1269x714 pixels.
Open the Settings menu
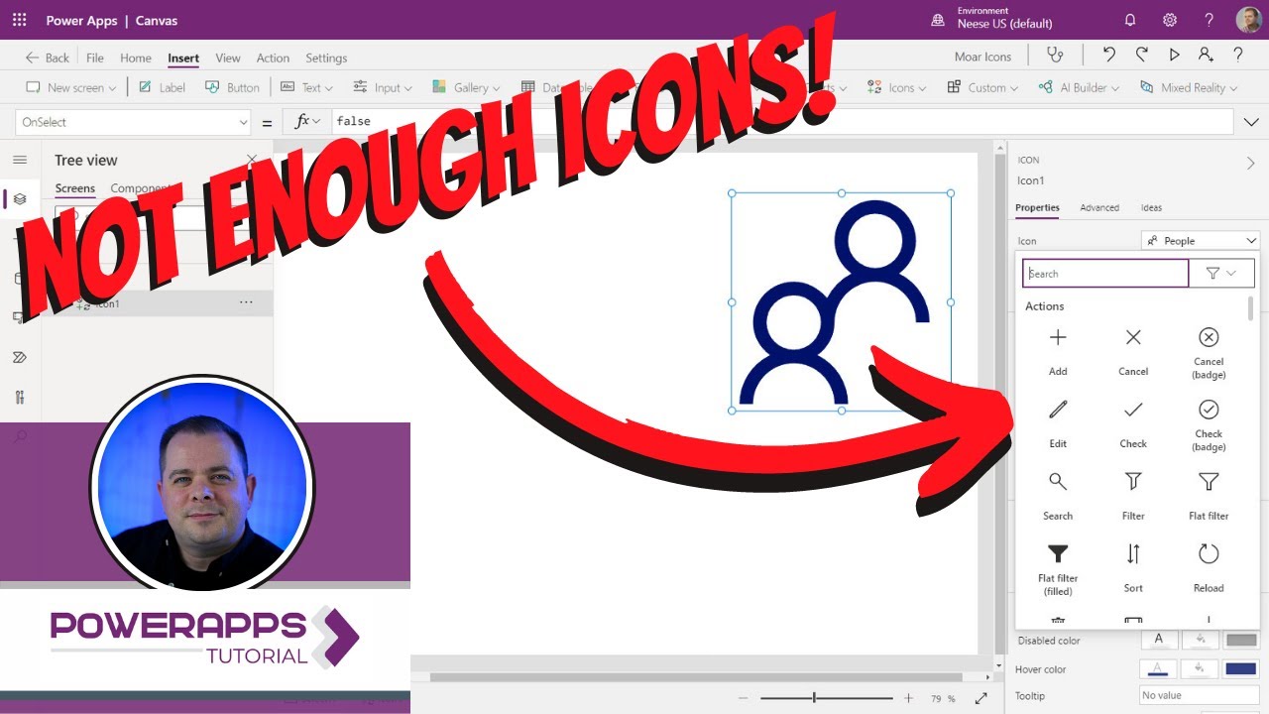(326, 58)
